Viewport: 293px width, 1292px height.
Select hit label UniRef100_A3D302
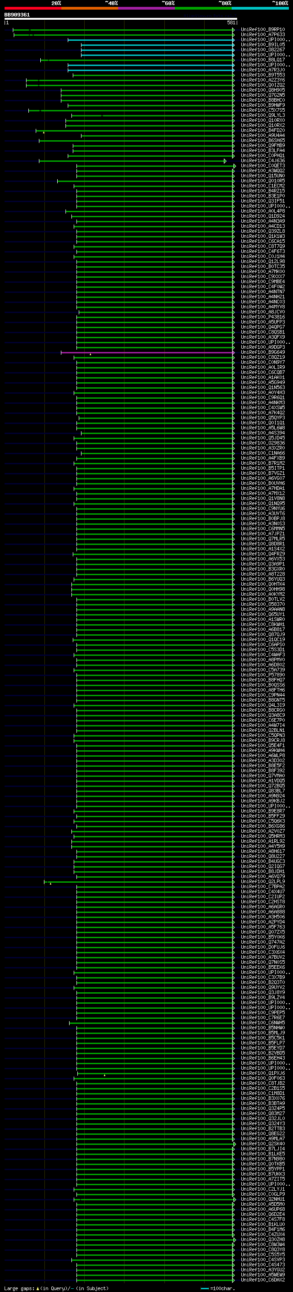click(262, 761)
